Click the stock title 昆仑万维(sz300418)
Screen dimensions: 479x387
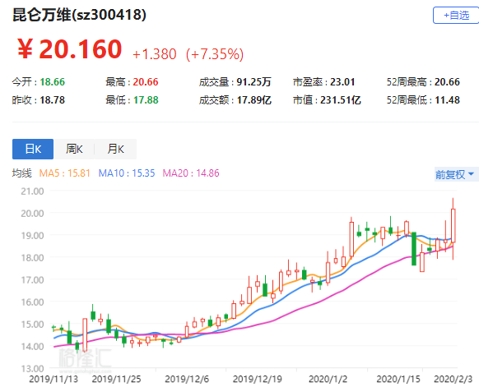pyautogui.click(x=80, y=15)
